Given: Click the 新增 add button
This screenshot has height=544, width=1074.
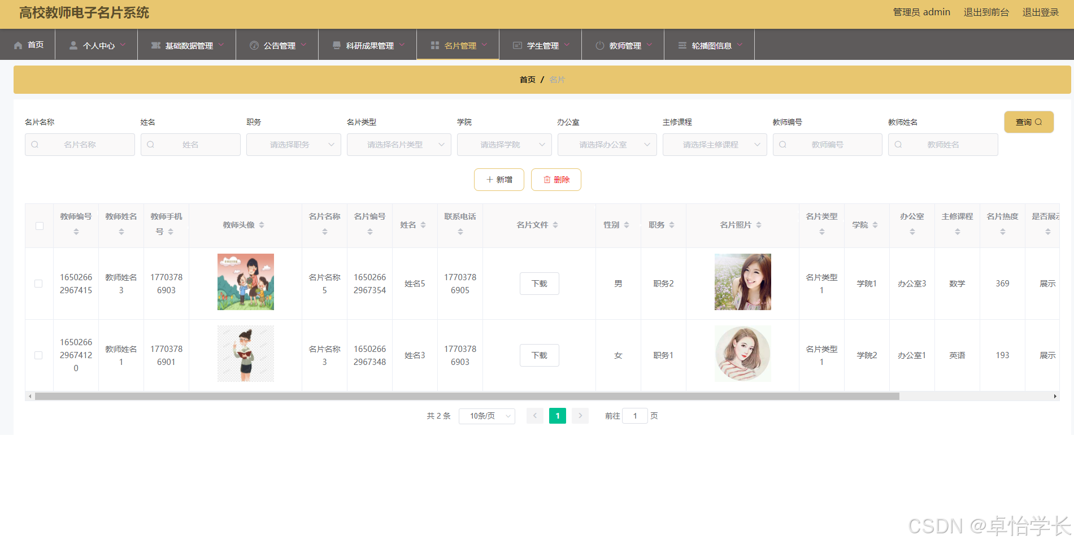Looking at the screenshot, I should coord(499,180).
